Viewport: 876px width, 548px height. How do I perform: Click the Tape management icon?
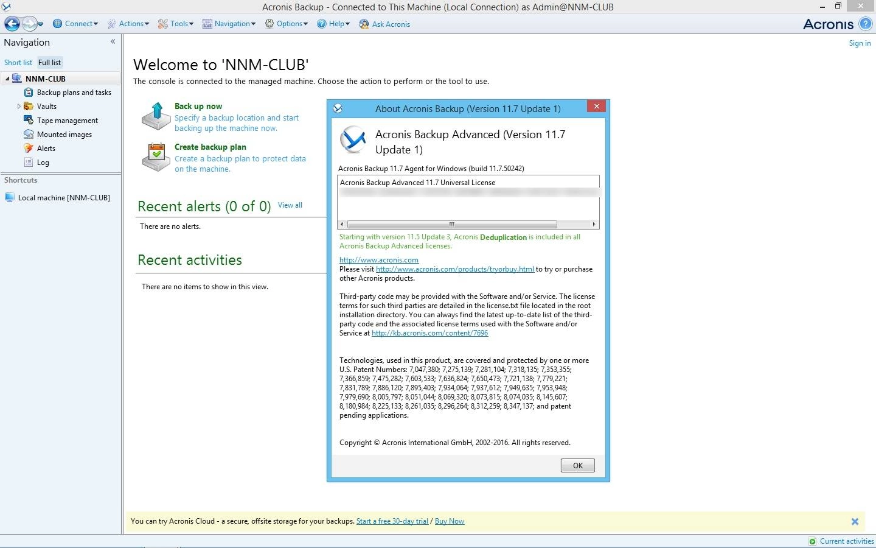(29, 121)
